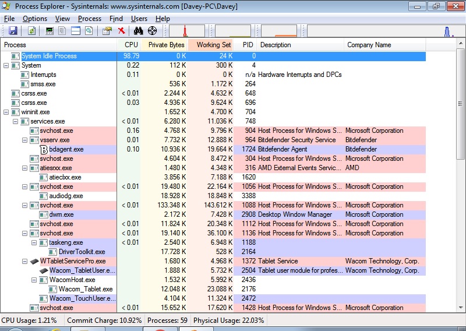Sort by Company Name column header
The height and width of the screenshot is (331, 466).
(x=385, y=45)
